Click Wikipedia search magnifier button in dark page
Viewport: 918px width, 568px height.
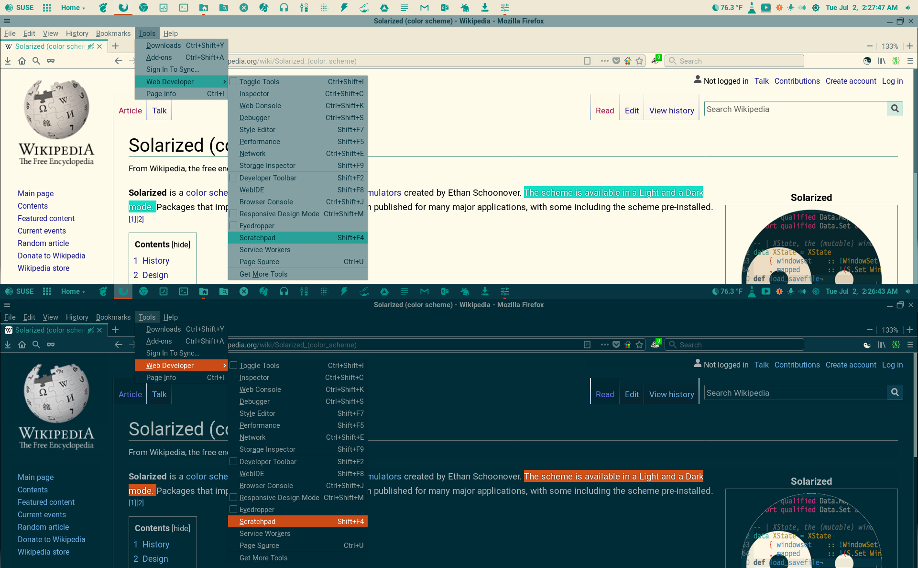895,392
